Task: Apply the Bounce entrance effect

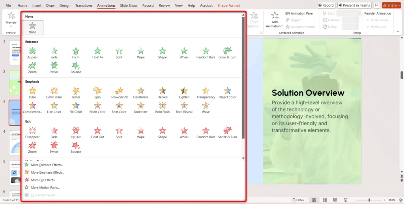Action: pos(76,67)
